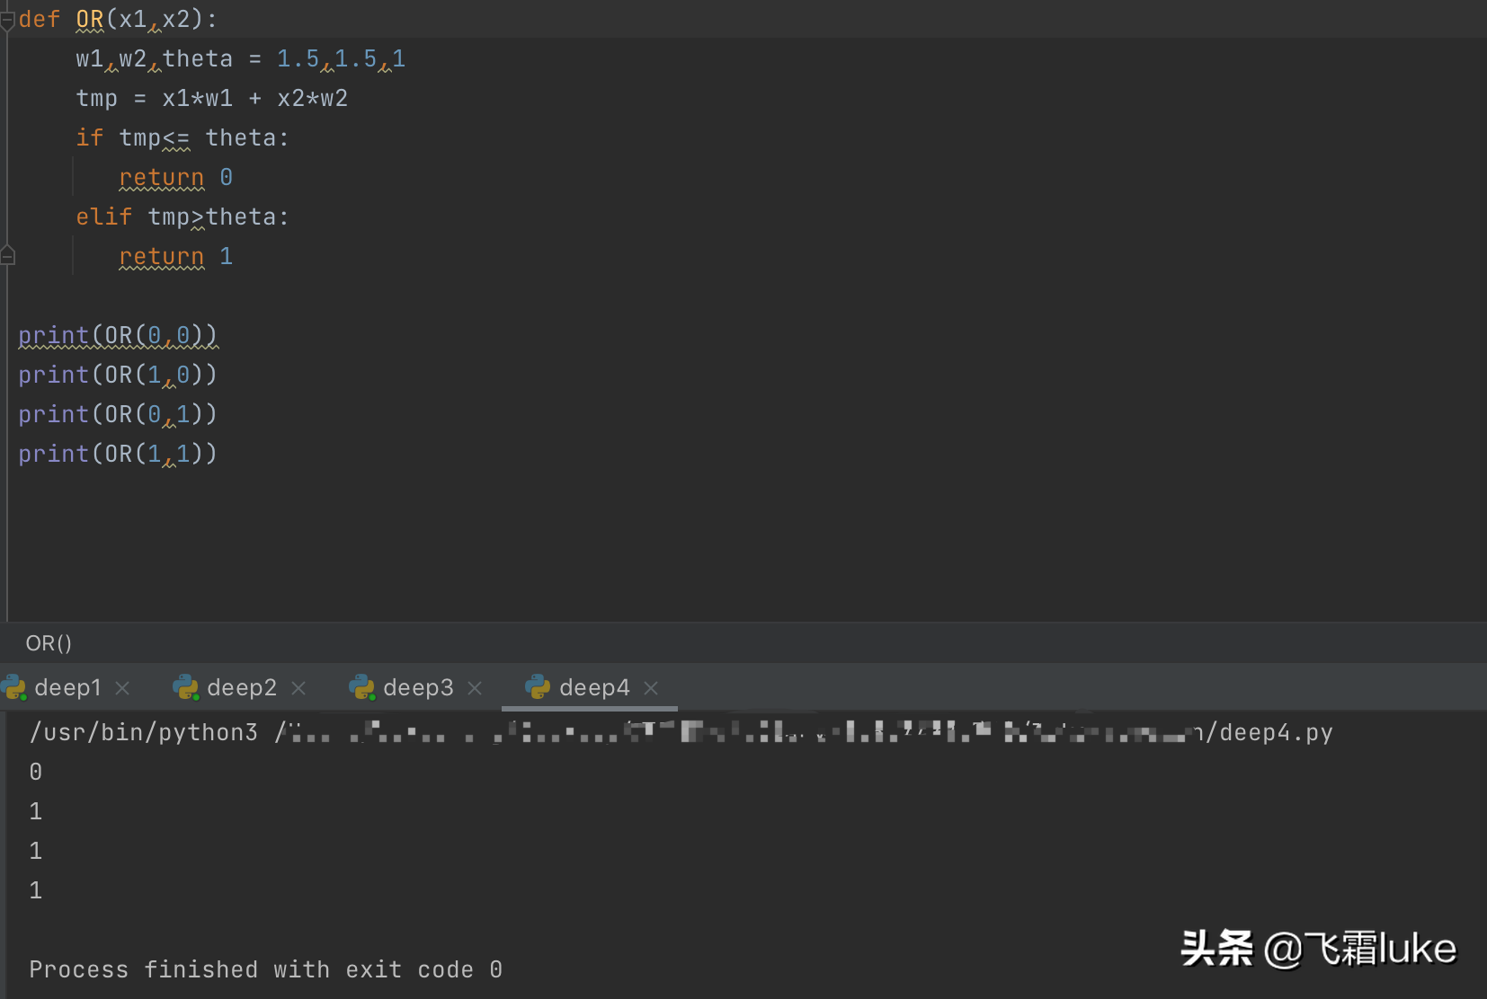Click the console output line showing 0

36,772
